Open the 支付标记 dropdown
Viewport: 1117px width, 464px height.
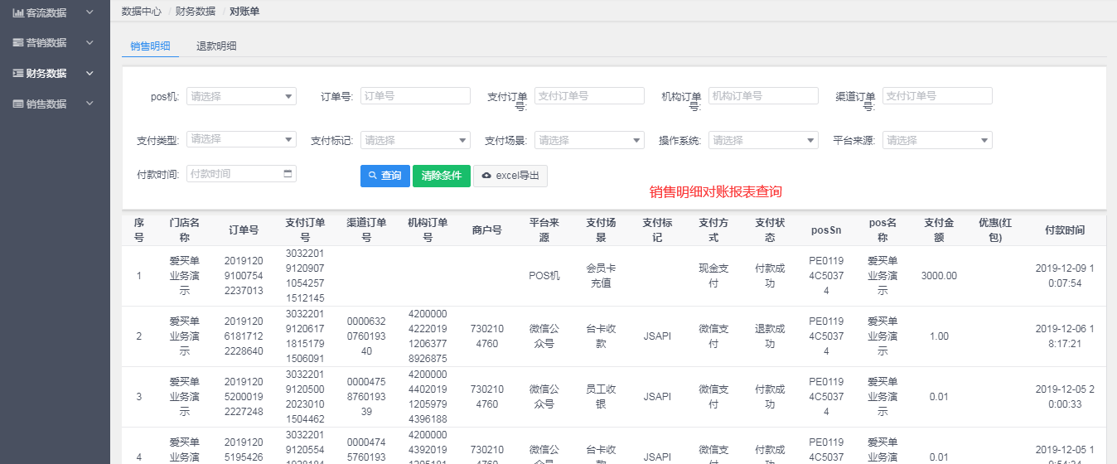415,140
